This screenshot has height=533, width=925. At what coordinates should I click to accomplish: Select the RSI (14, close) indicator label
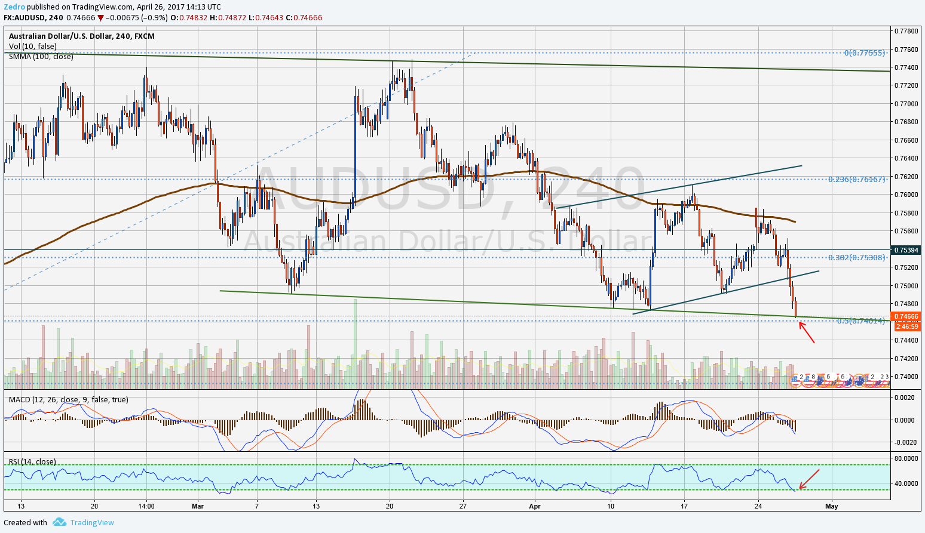point(32,462)
